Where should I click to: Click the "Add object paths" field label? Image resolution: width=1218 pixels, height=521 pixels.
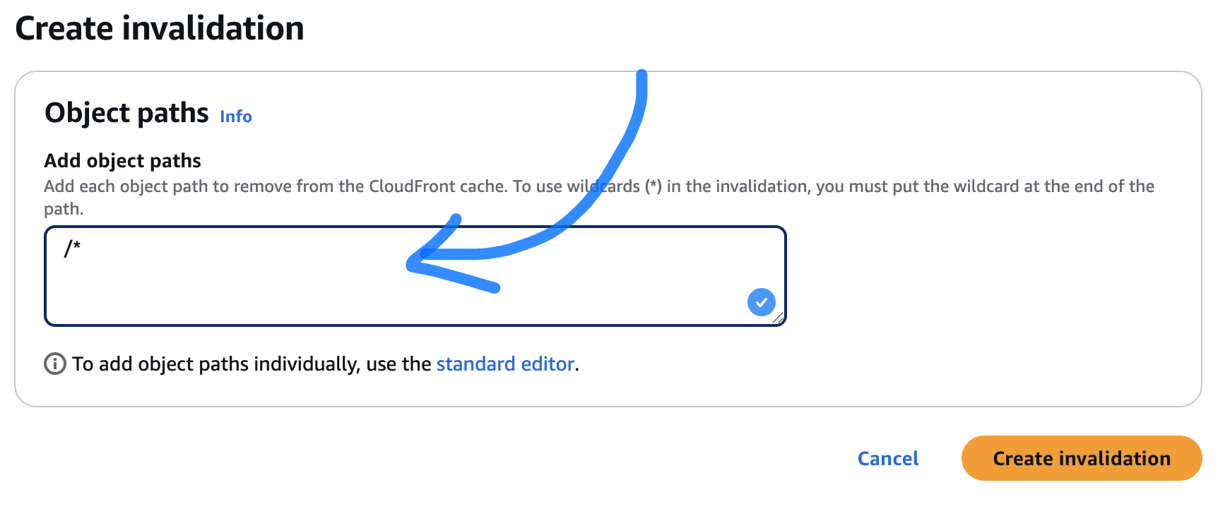point(122,161)
